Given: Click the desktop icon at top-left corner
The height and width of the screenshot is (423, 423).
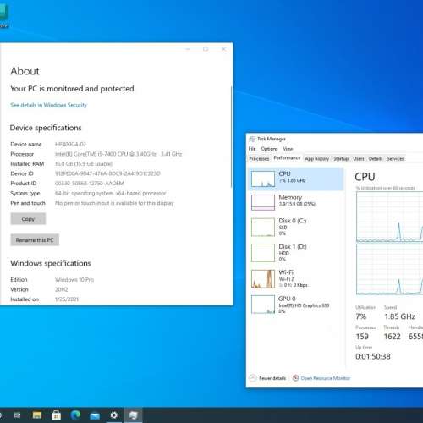Looking at the screenshot, I should pyautogui.click(x=4, y=15).
